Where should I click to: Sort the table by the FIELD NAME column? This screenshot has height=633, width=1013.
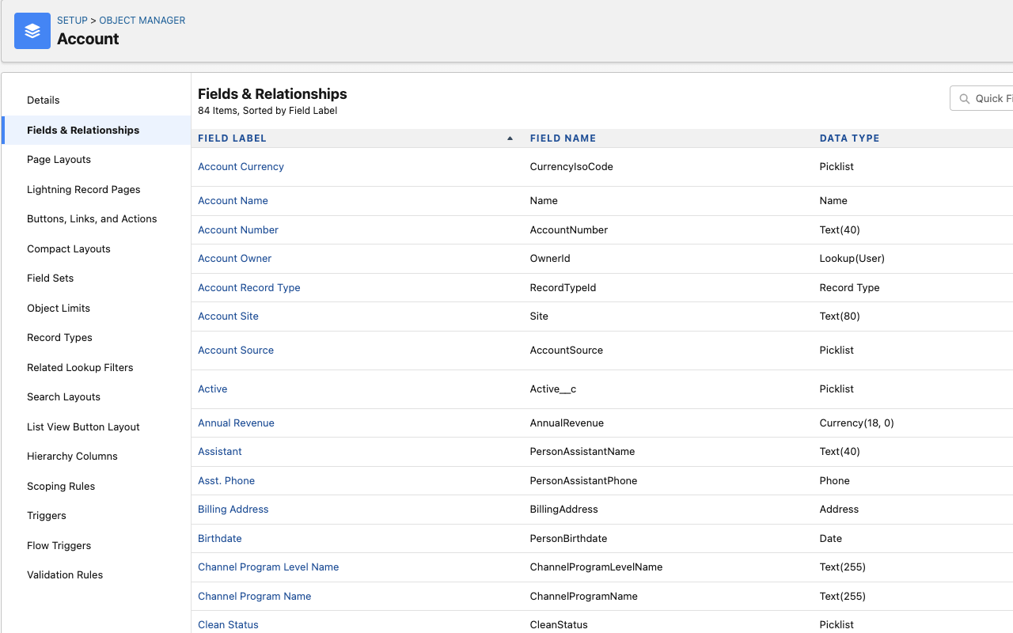[x=563, y=138]
